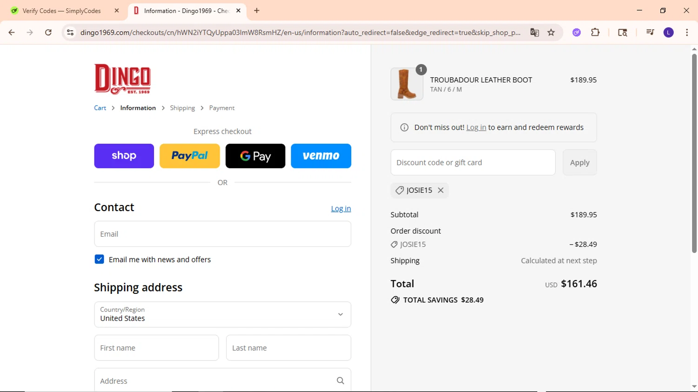Go to Cart breadcrumb link
Image resolution: width=698 pixels, height=392 pixels.
(x=100, y=108)
